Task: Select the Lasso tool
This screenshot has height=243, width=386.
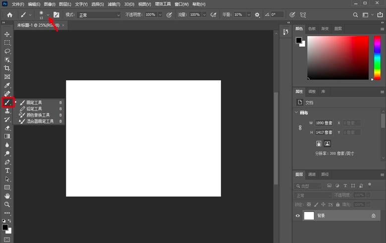Action: (x=7, y=51)
